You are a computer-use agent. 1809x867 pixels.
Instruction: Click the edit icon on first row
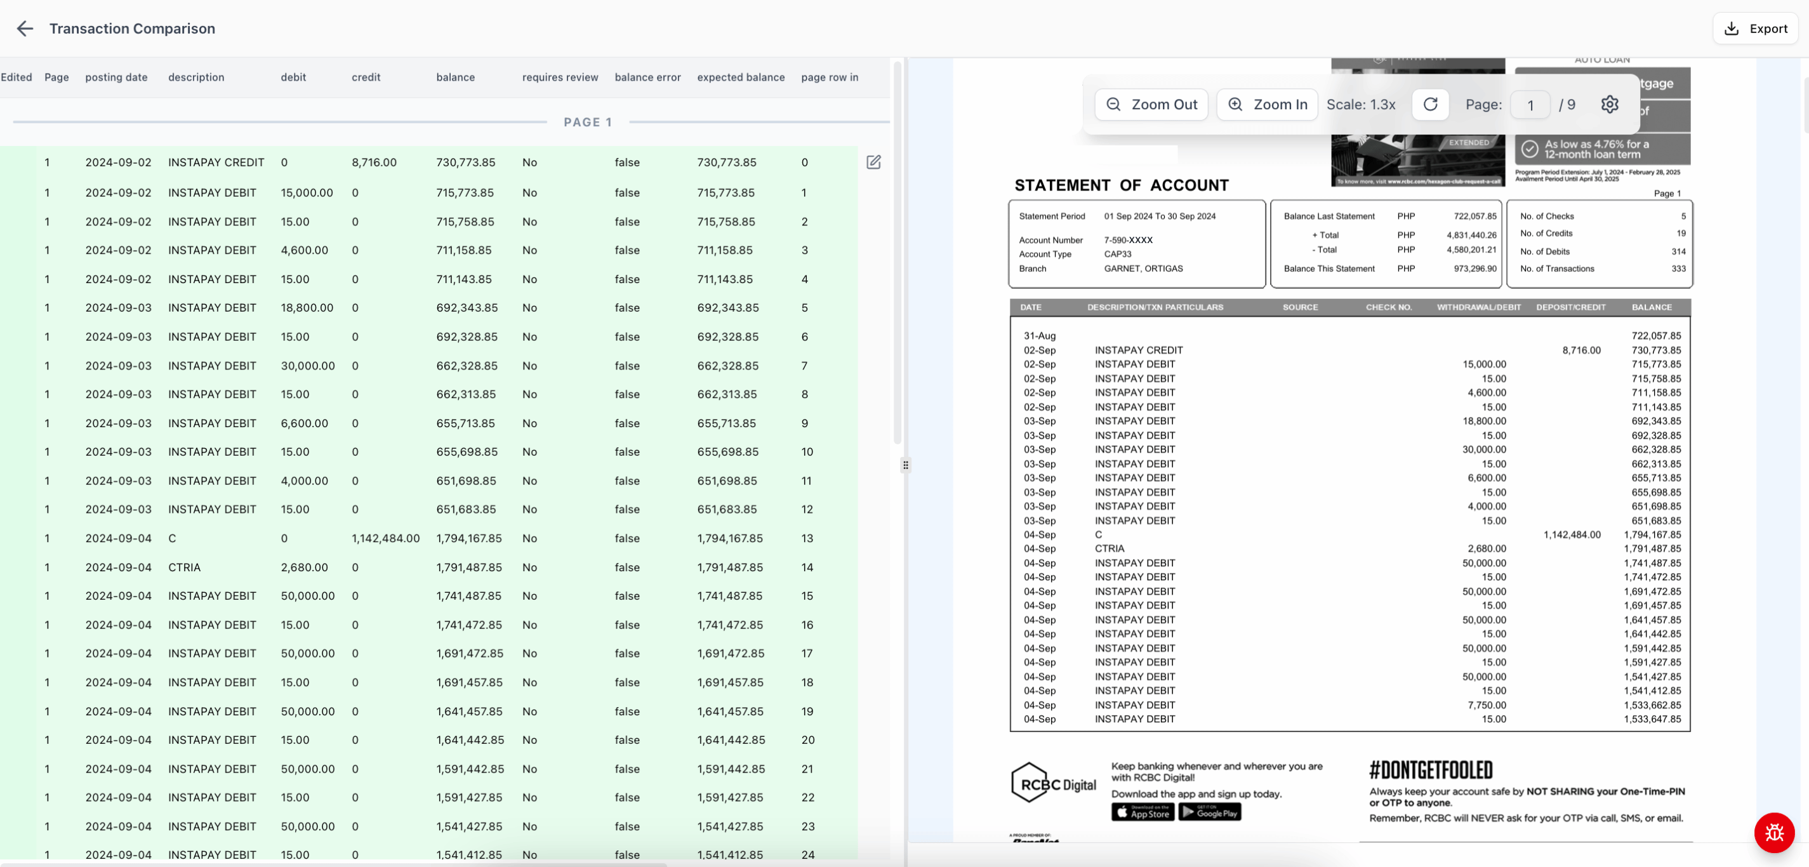[x=873, y=162]
